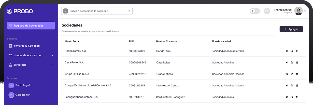The height and width of the screenshot is (105, 313).
Task: Toggle the light/dark theme switch
Action: (255, 11)
